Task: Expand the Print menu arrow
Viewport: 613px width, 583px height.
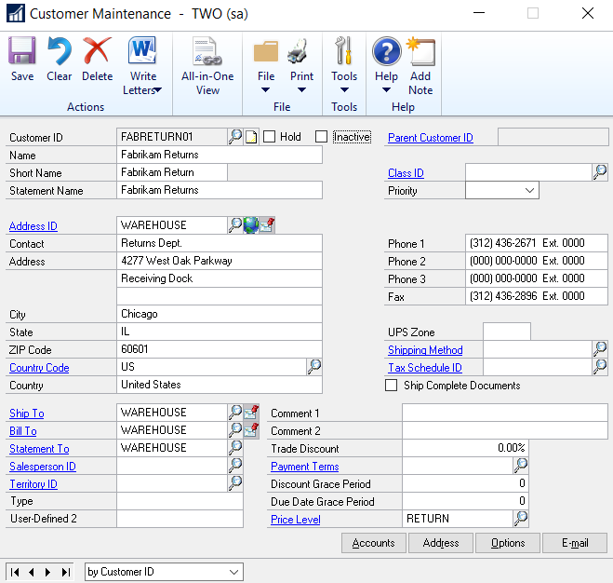Action: (x=301, y=90)
